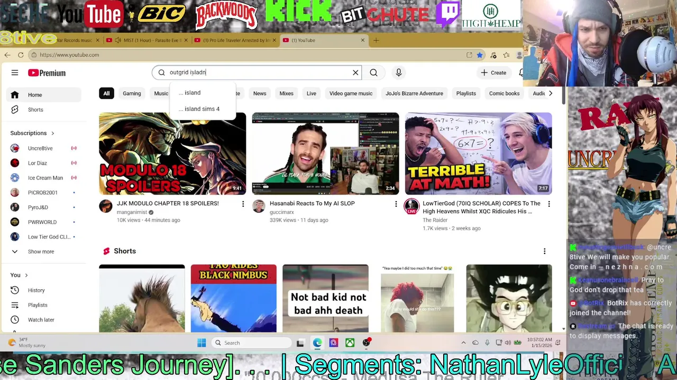677x380 pixels.
Task: Submit search with the magnifier button
Action: point(373,72)
